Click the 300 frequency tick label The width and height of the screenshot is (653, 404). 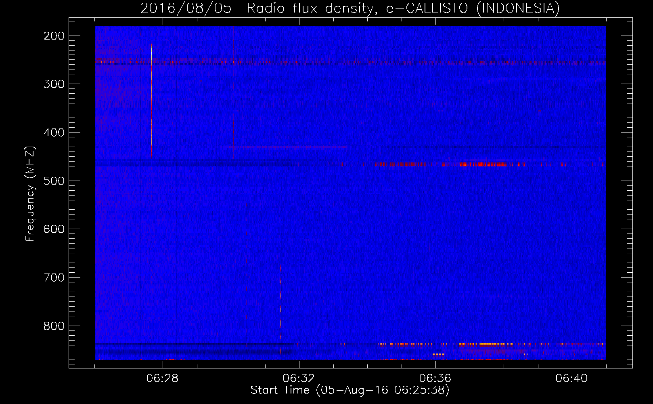[54, 84]
